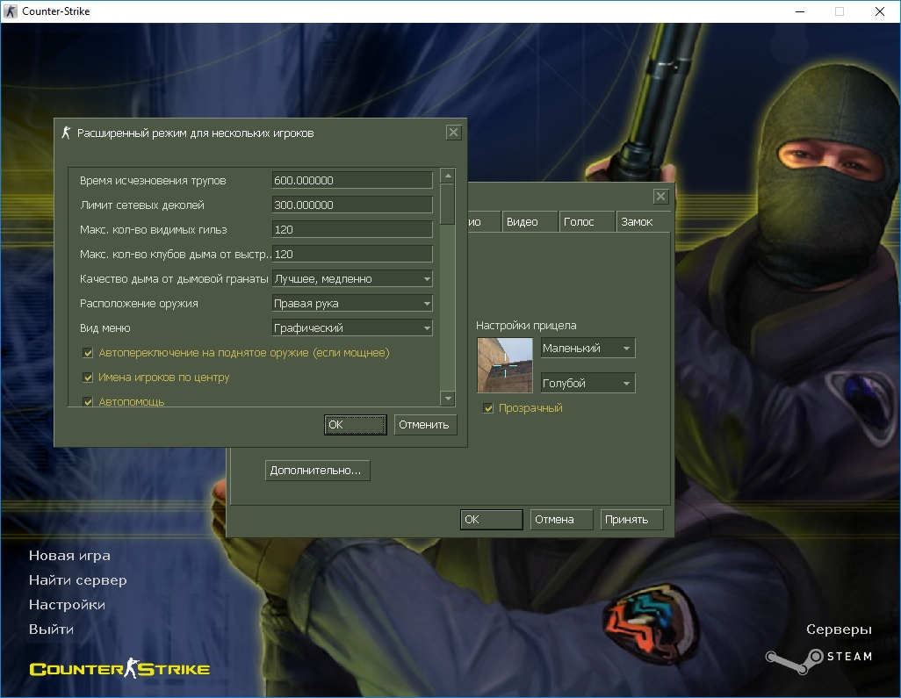The width and height of the screenshot is (901, 698).
Task: Switch to the 'Голос' tab
Action: tap(586, 222)
